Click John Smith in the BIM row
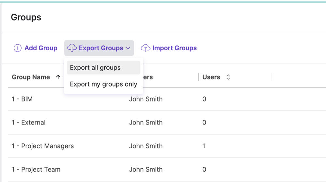The image size is (326, 182). (x=146, y=99)
